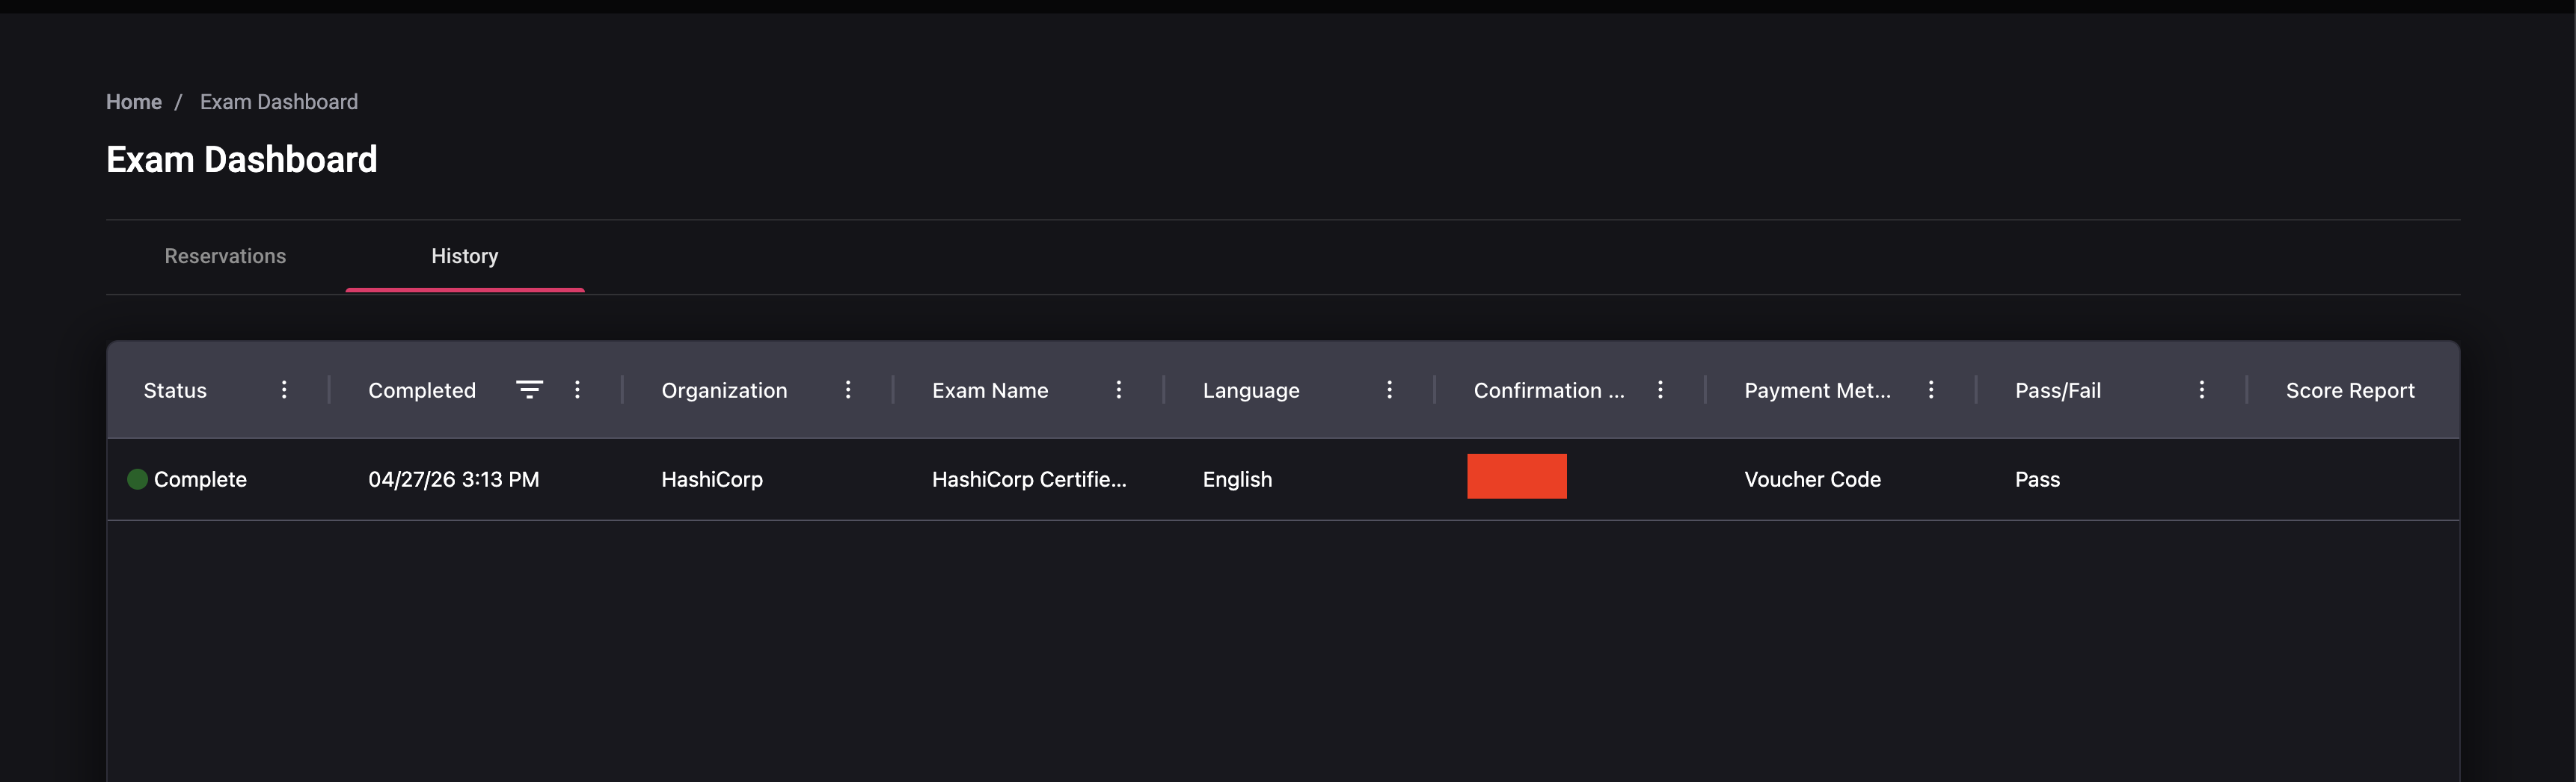Sort by the Exam Name column header

coord(990,391)
